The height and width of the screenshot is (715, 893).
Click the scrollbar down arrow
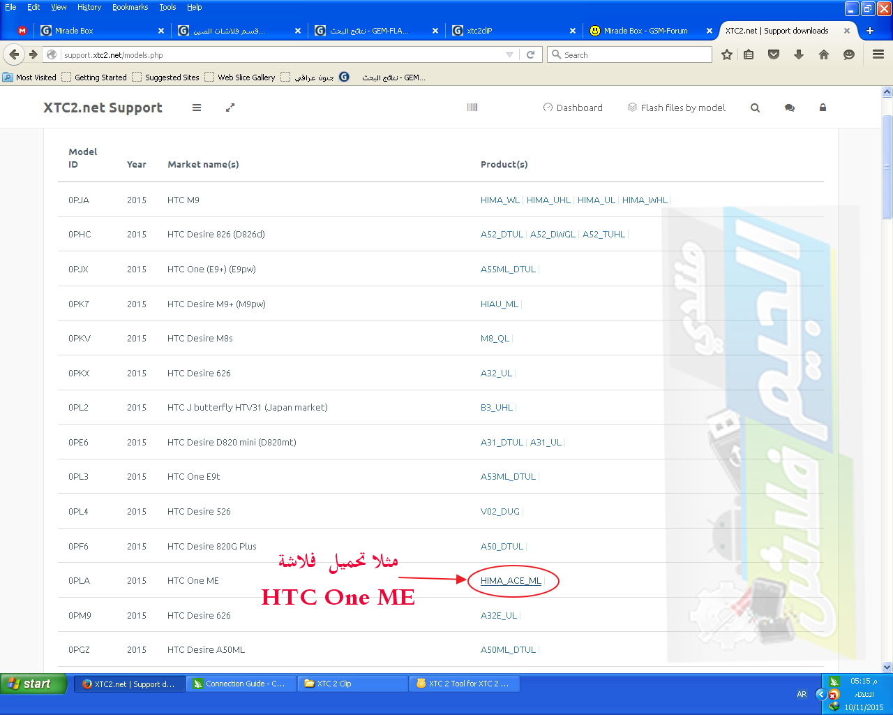(887, 668)
